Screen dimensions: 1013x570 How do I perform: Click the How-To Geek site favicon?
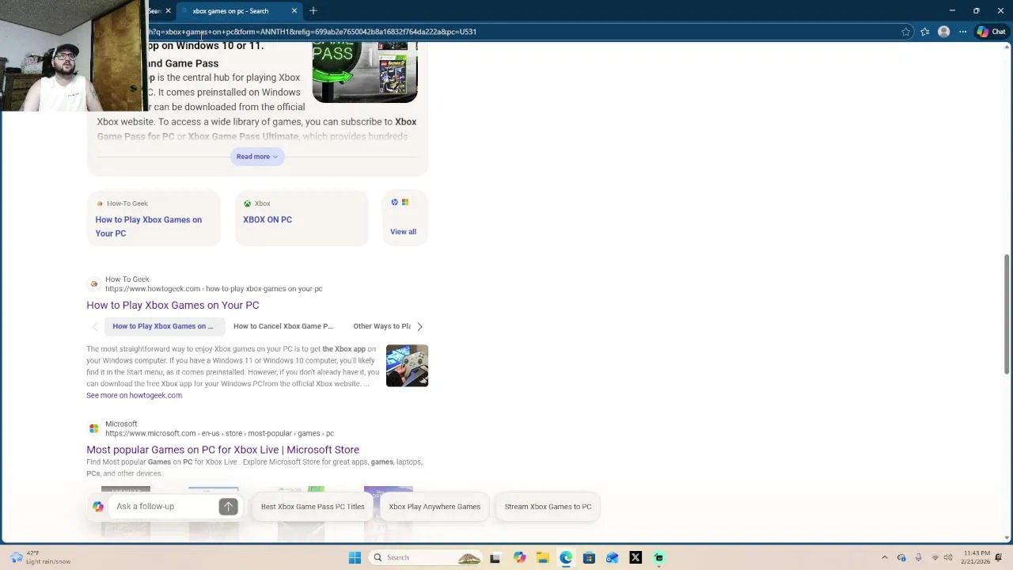tap(94, 283)
